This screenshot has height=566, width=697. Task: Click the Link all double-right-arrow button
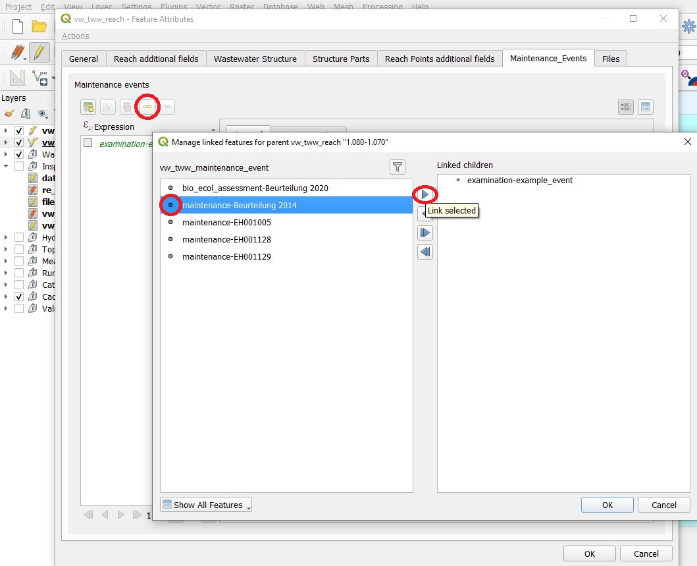point(425,233)
